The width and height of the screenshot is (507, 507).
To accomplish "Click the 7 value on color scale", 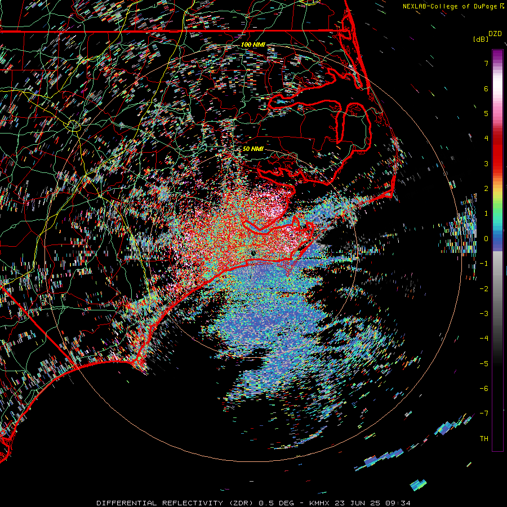I will (486, 63).
